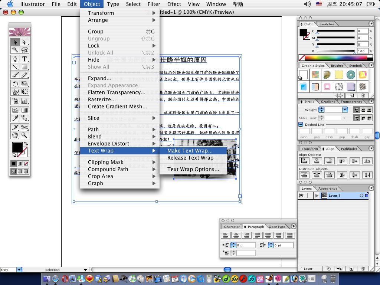Viewport: 380px width, 285px height.
Task: Open the Effect menu in menu bar
Action: (x=174, y=4)
